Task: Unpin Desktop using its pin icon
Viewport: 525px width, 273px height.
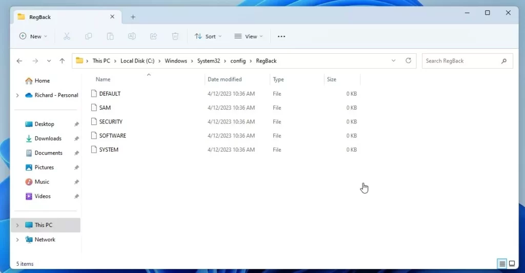Action: (x=76, y=124)
